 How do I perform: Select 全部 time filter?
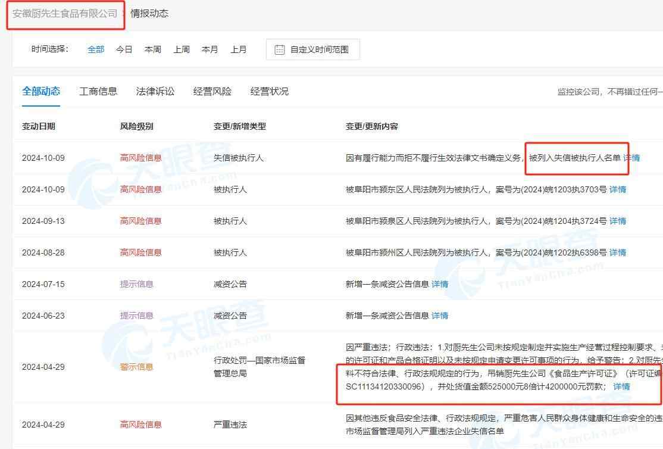click(x=96, y=49)
